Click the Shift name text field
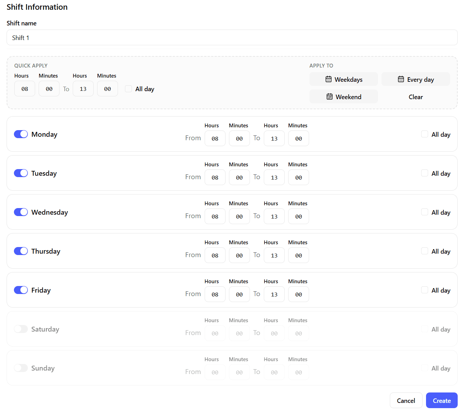The image size is (465, 413). pyautogui.click(x=232, y=38)
